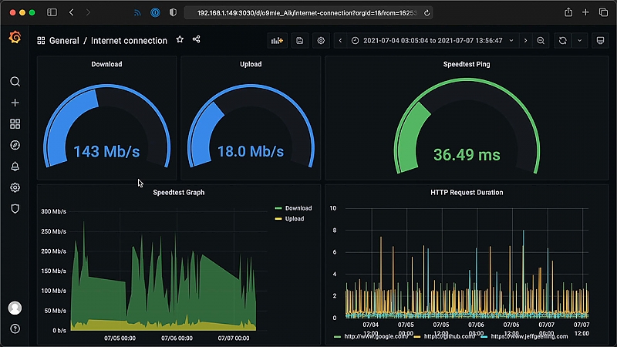Click the Save dashboard icon

click(x=300, y=41)
